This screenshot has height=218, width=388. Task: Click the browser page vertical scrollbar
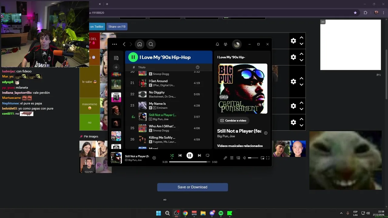(386, 74)
